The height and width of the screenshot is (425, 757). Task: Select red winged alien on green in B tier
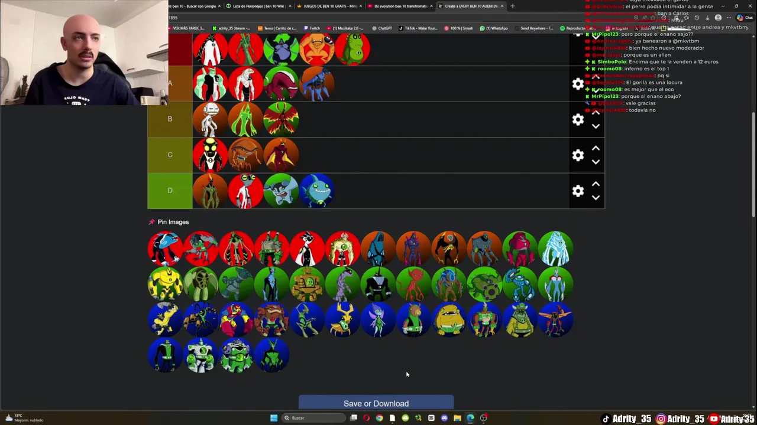(x=282, y=120)
